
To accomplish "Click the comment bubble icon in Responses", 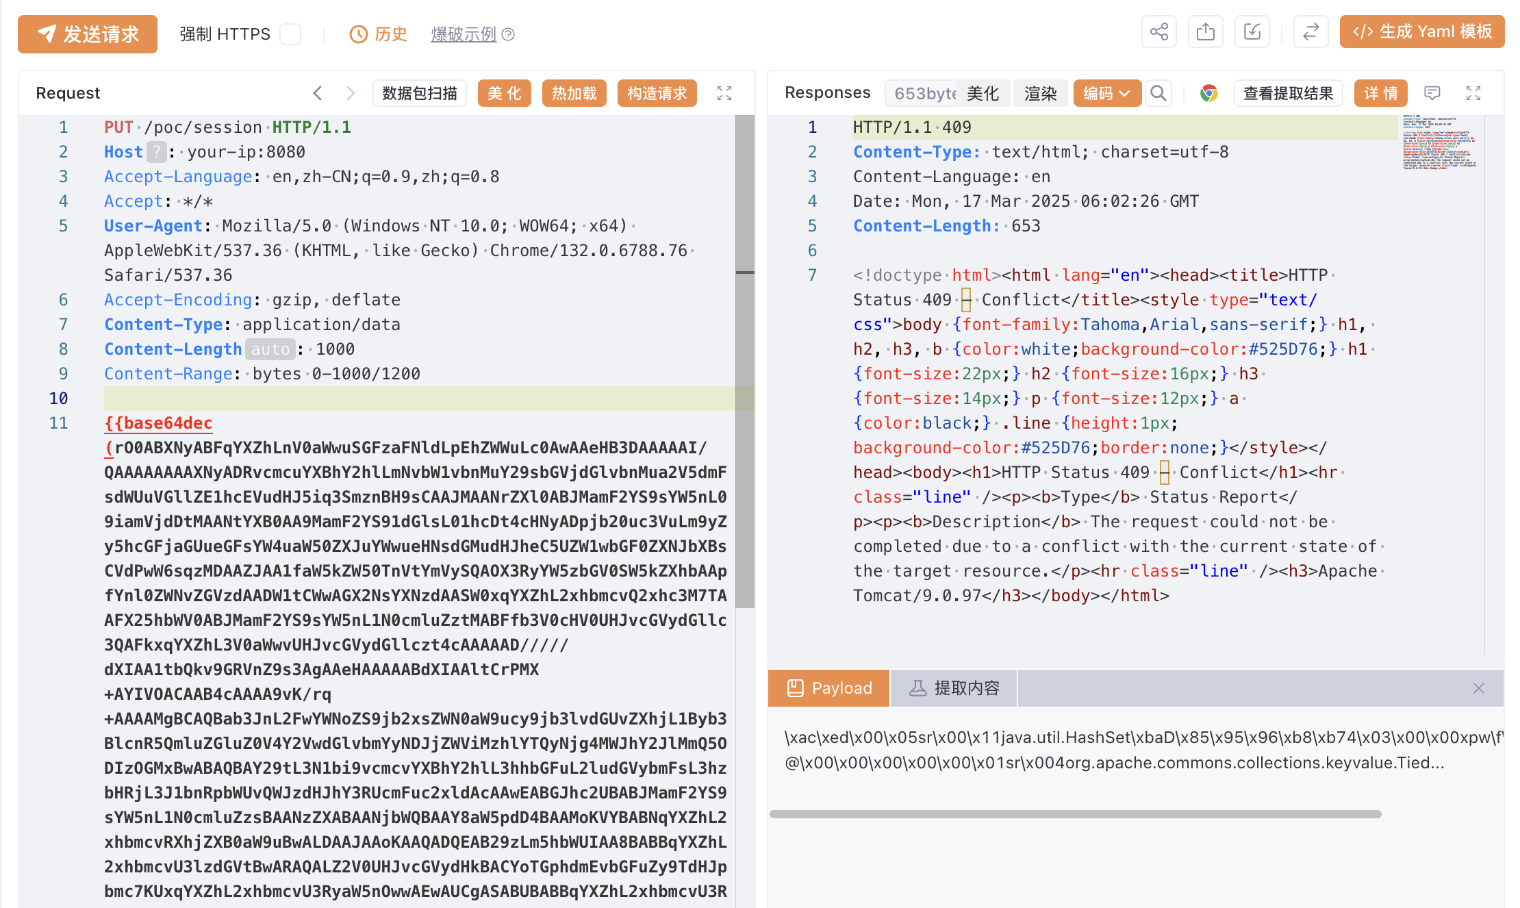I will click(1432, 93).
